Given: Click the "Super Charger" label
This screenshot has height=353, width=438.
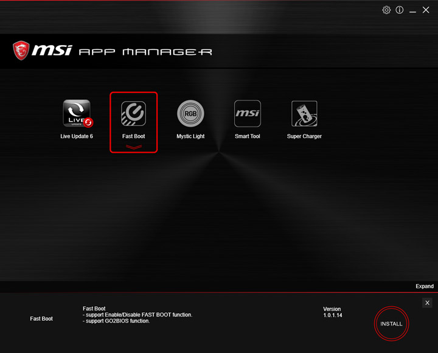Looking at the screenshot, I should (304, 136).
